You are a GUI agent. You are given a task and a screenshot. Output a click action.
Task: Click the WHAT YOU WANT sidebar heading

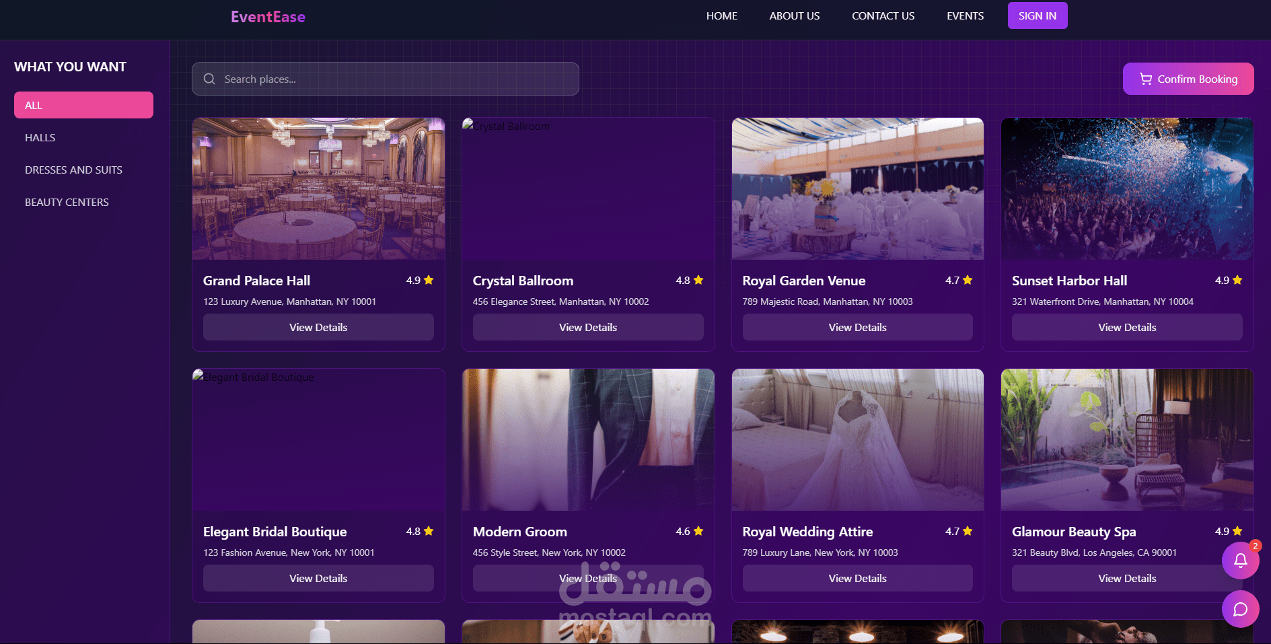coord(70,67)
